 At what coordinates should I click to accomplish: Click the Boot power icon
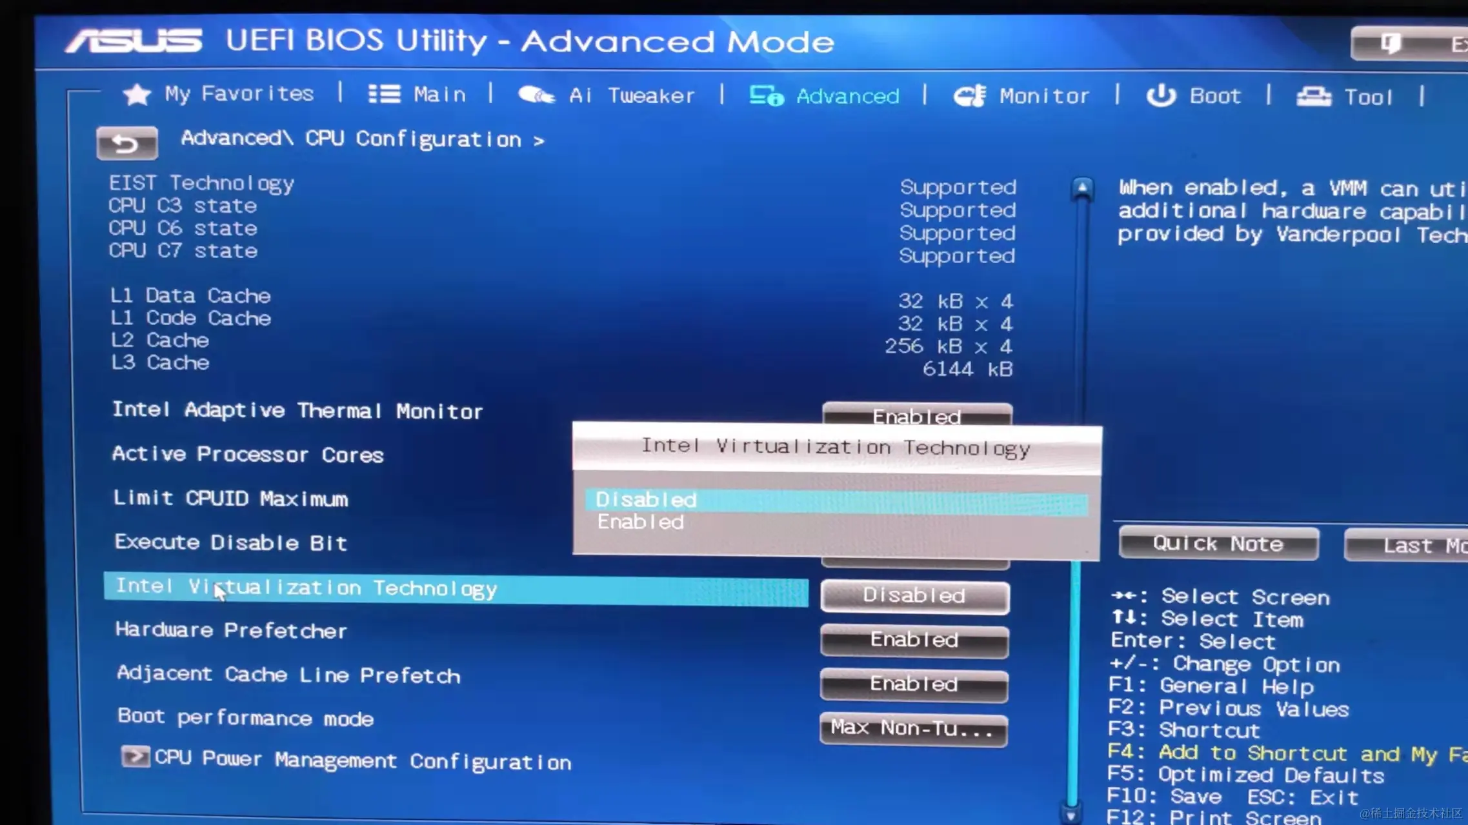pos(1161,95)
